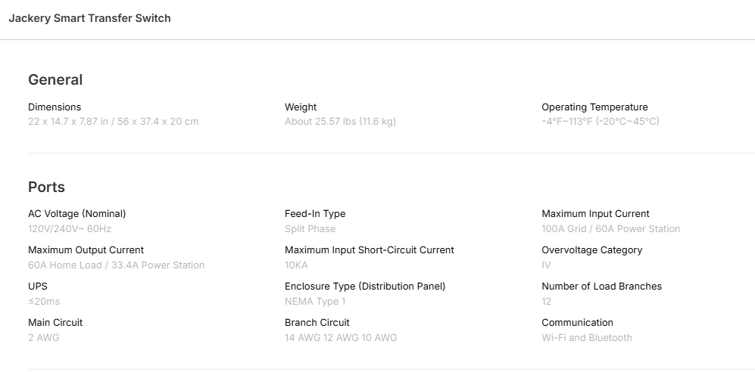Click the AC Voltage (Nominal) label

coord(76,213)
